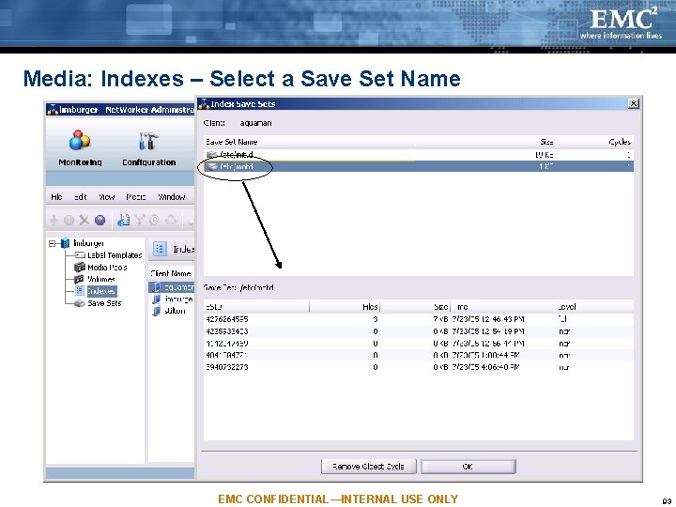The image size is (676, 507).
Task: Click the grayed X delete toolbar icon
Action: click(x=84, y=221)
